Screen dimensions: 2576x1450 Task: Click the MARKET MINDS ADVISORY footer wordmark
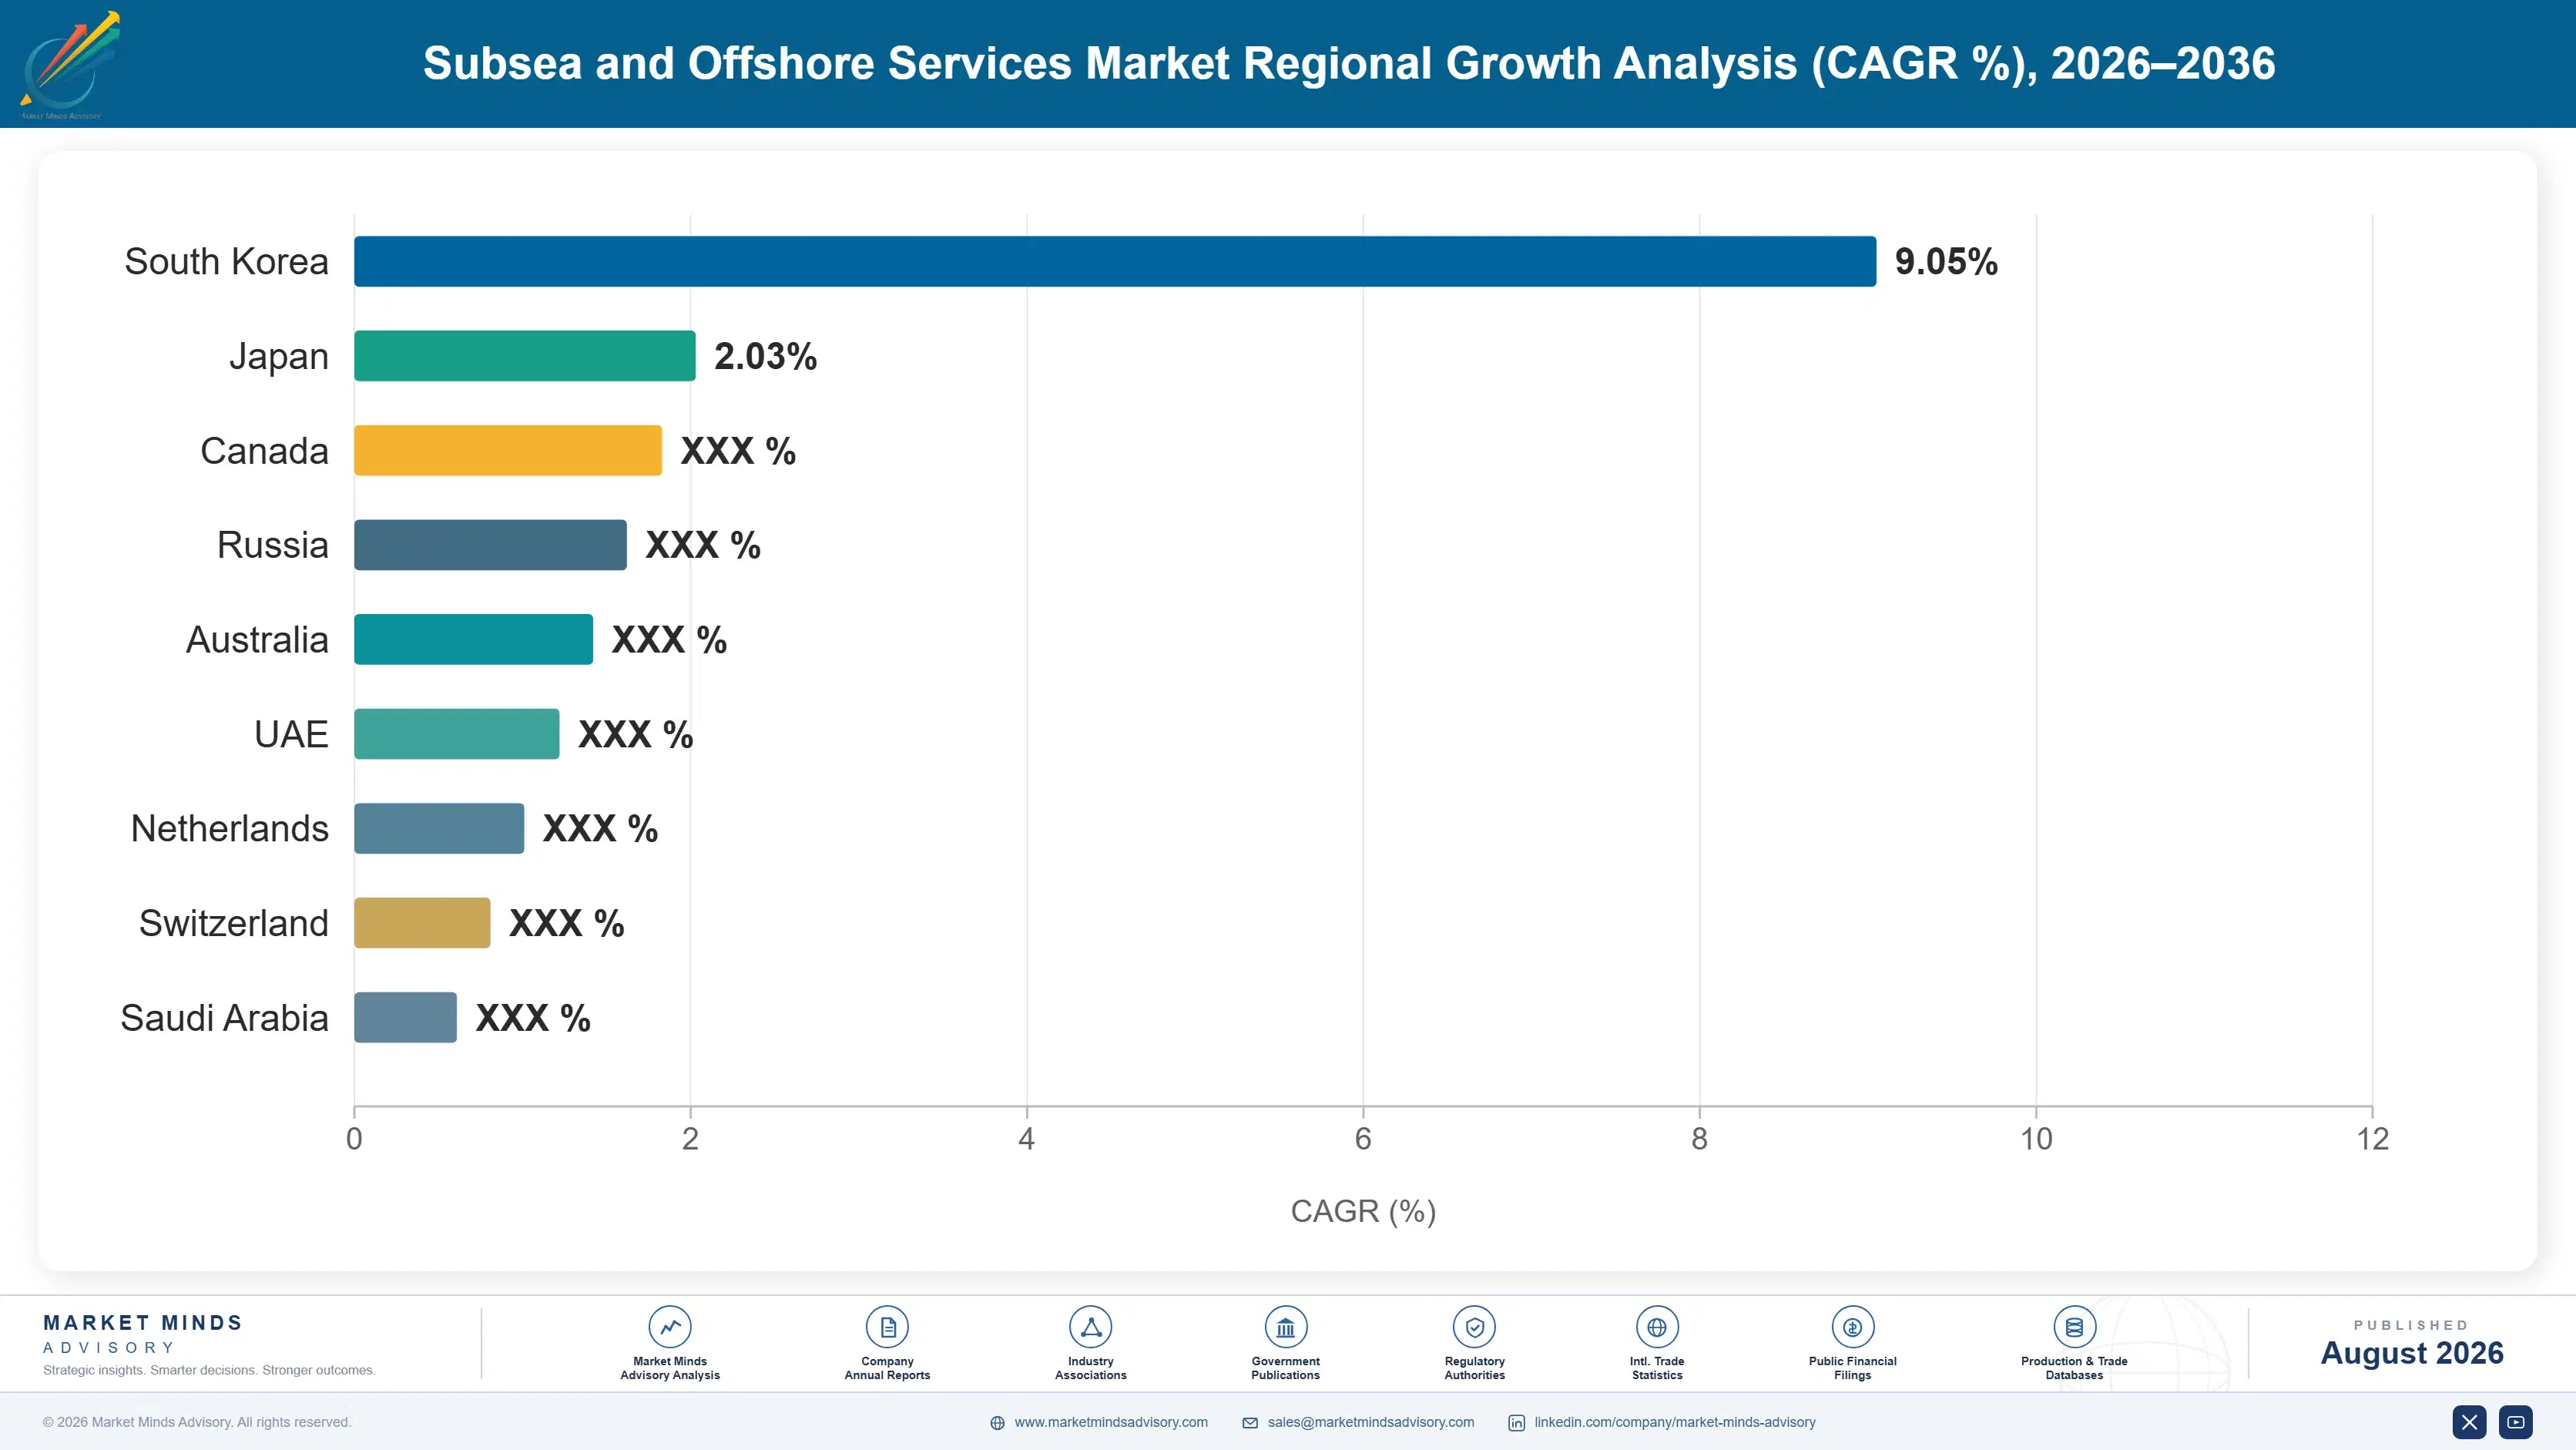click(x=143, y=1334)
